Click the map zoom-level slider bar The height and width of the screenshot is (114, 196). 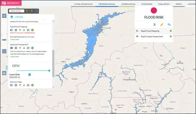[4, 40]
